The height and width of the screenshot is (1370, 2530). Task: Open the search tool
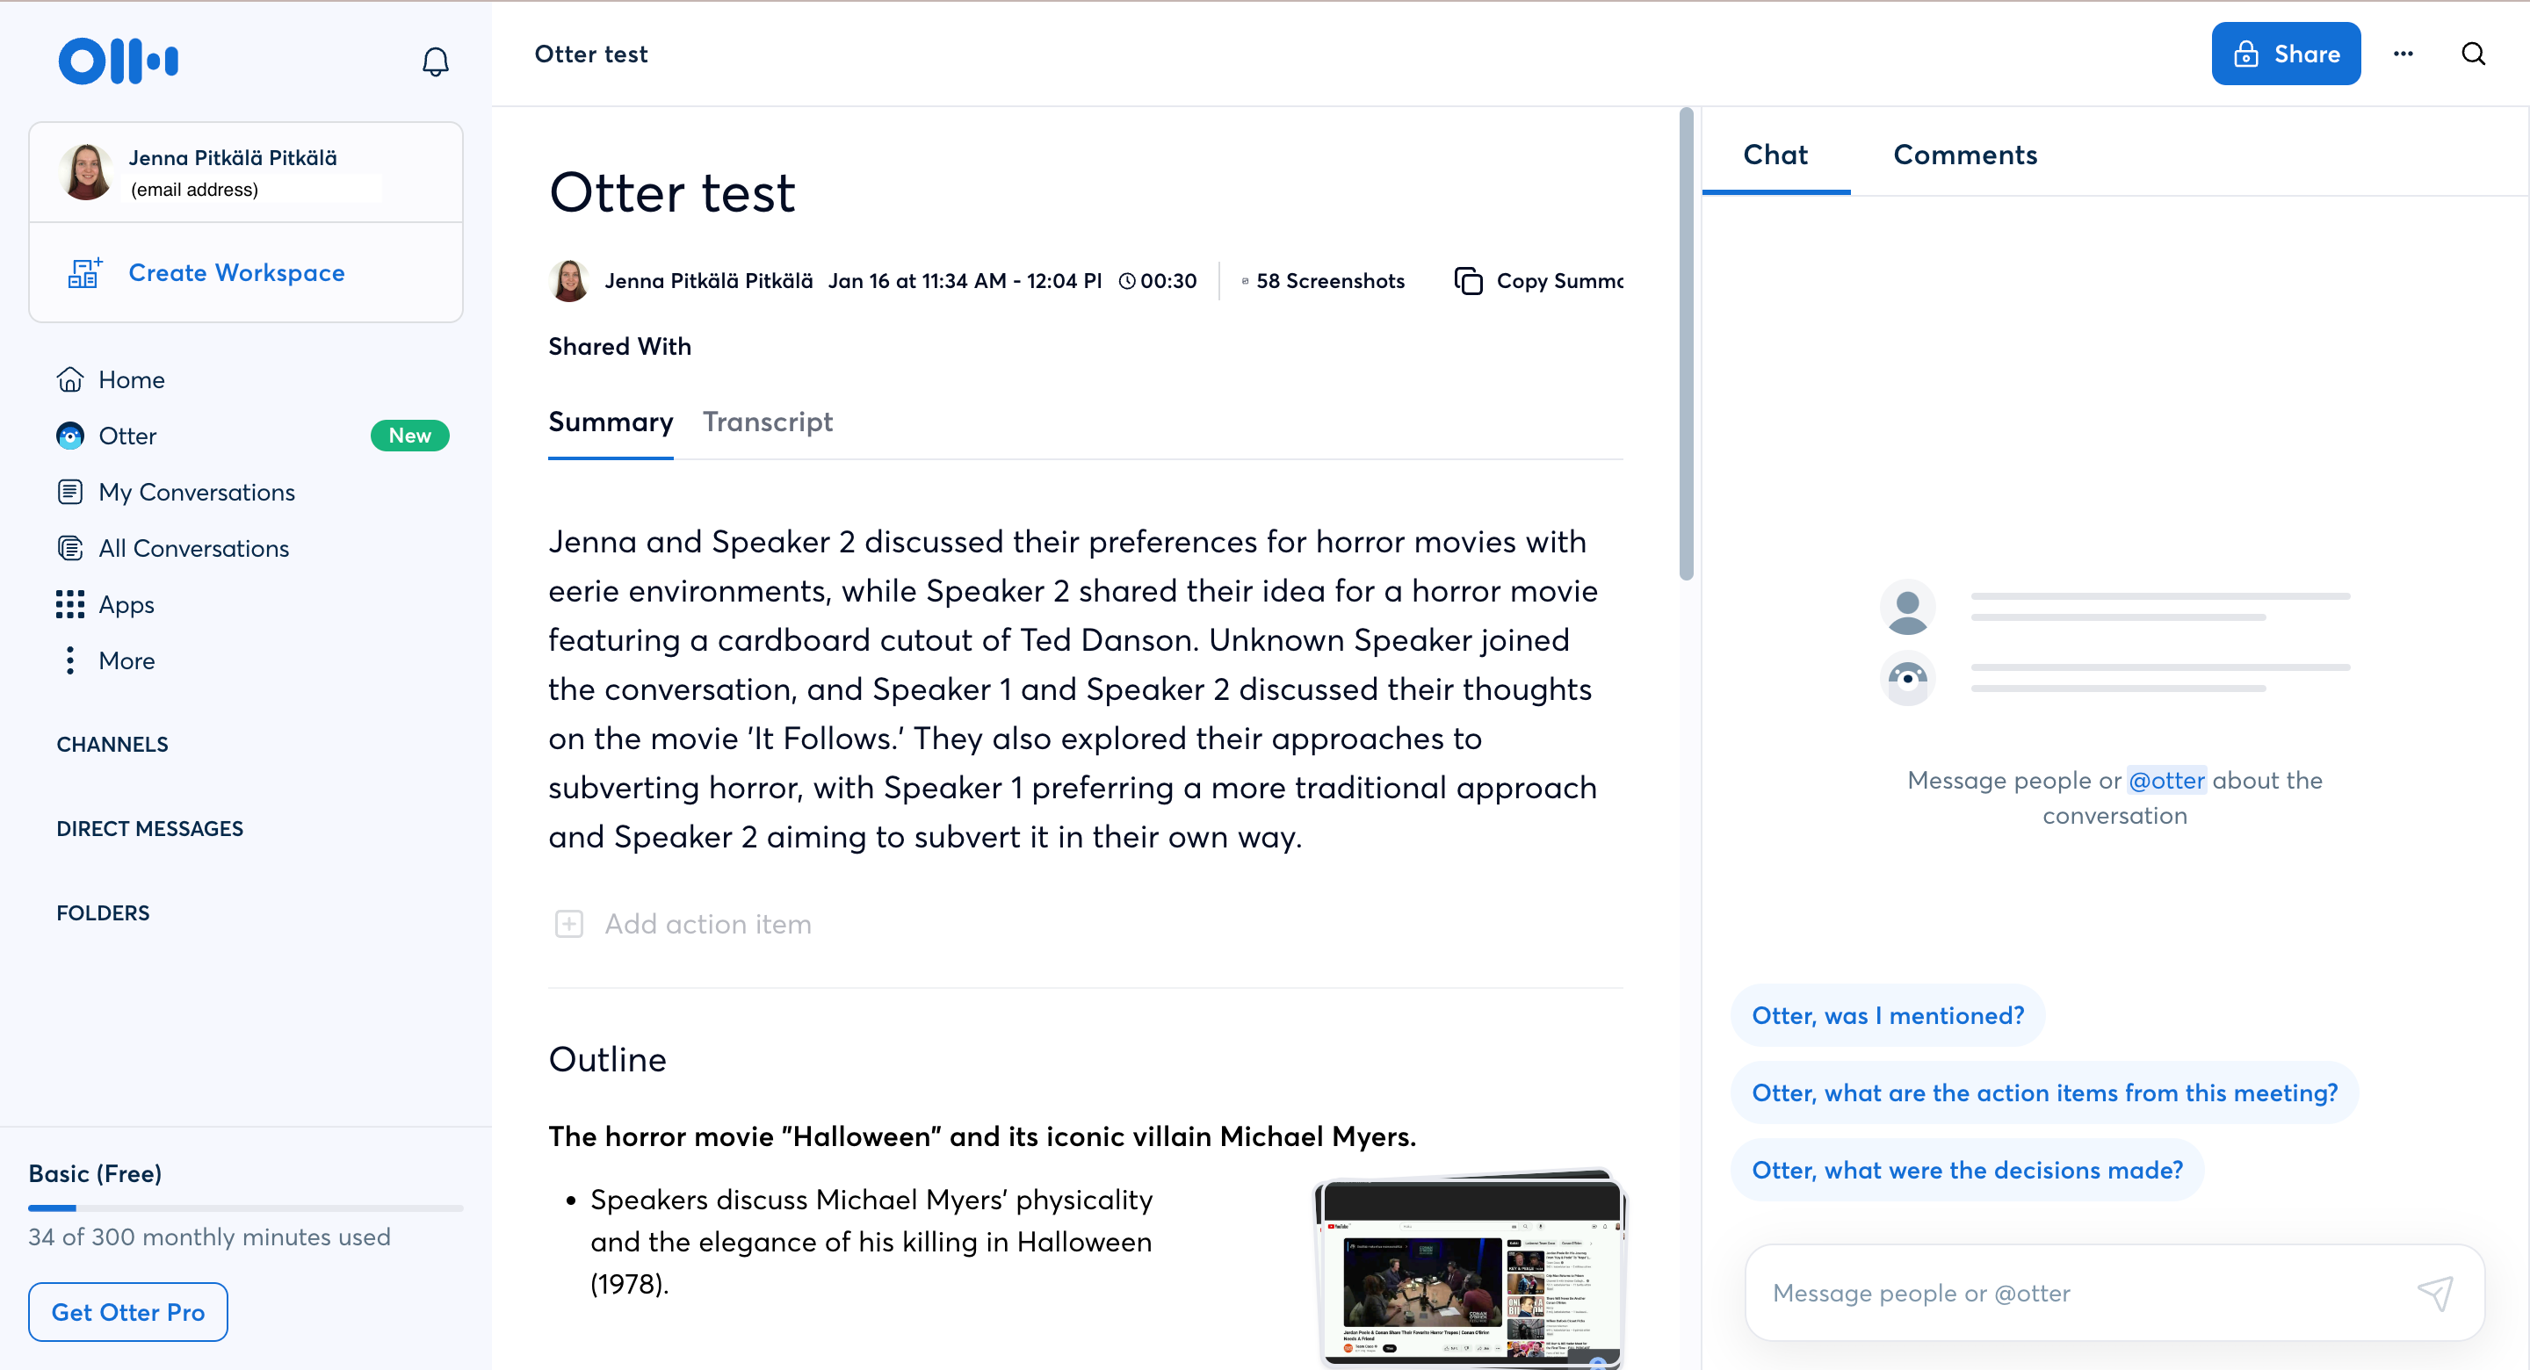(x=2473, y=53)
